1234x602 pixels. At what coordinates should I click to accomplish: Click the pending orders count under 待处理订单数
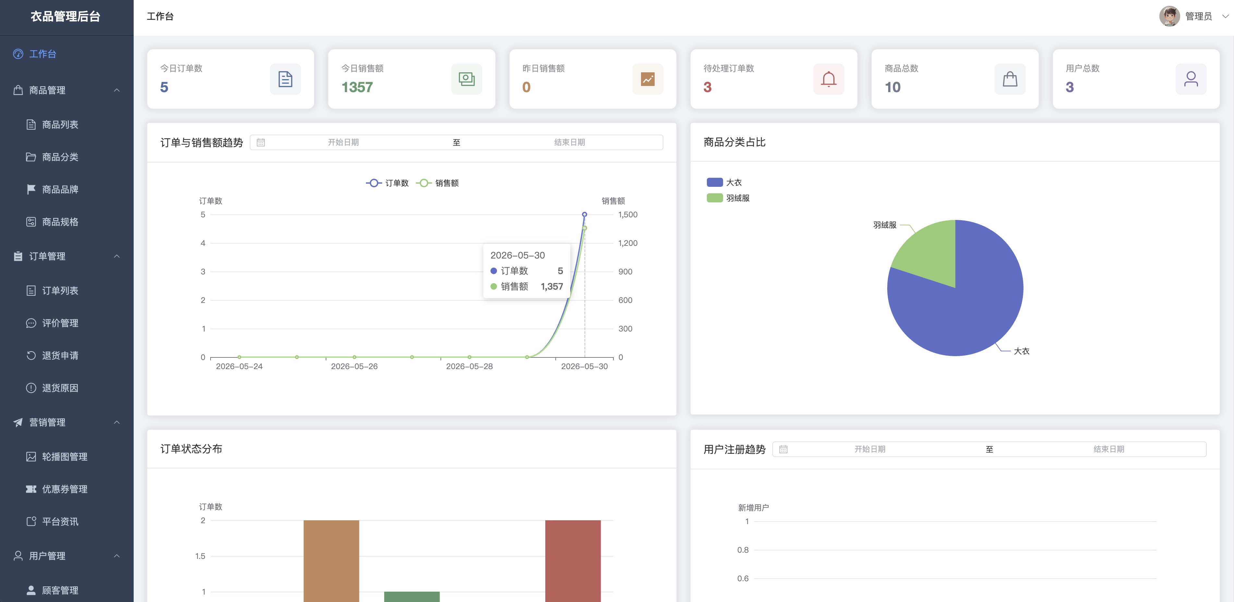pyautogui.click(x=708, y=87)
